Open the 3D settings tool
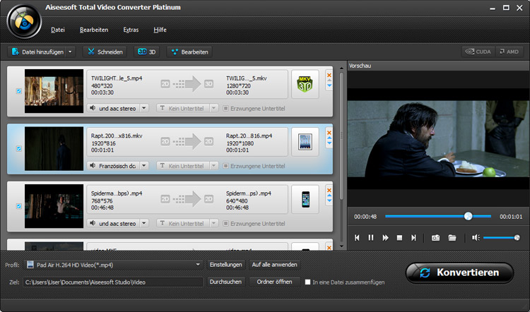530x312 pixels. point(147,52)
